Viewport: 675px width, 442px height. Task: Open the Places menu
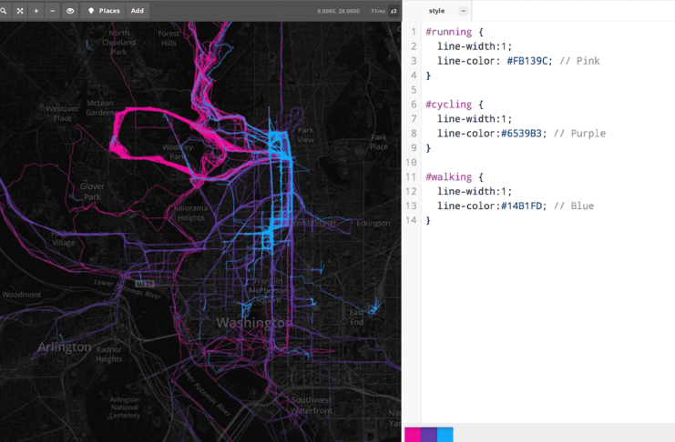tap(103, 11)
